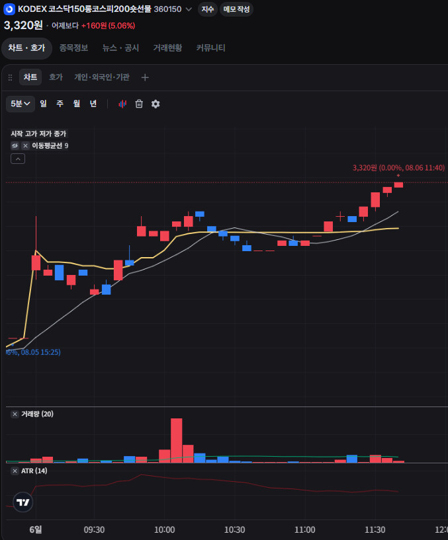Screen dimensions: 448x540
Task: Click the 11:30 time axis label
Action: [375, 529]
